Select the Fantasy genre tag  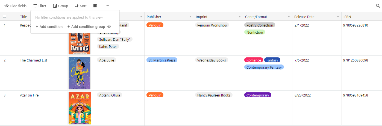[x=272, y=60]
